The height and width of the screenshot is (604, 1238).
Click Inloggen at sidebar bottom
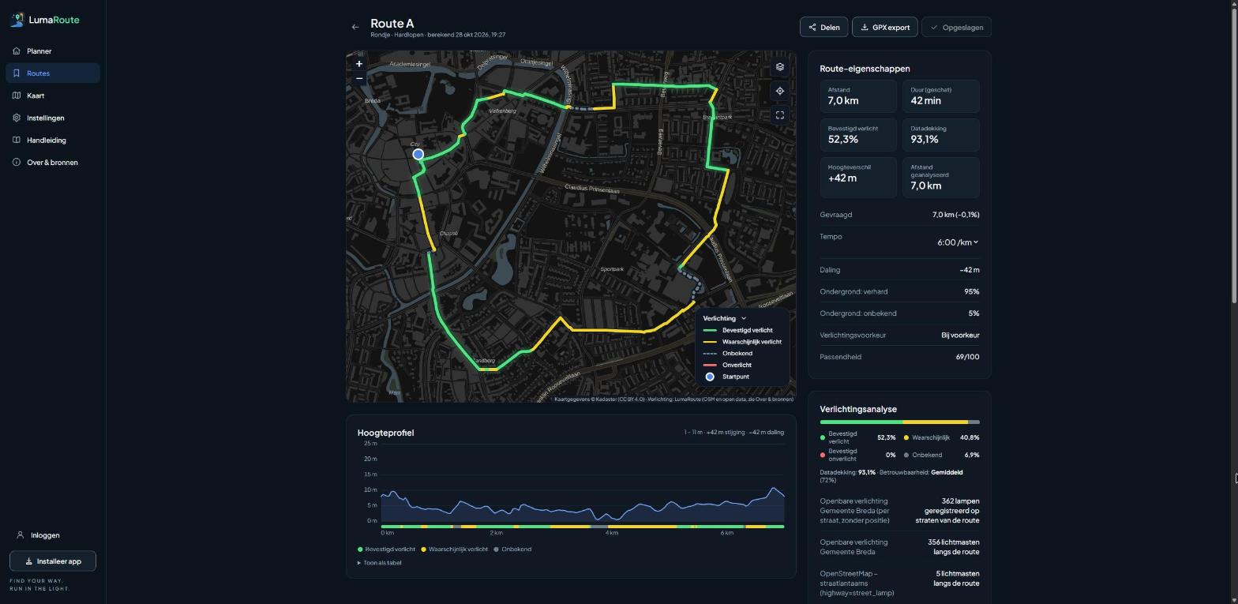(52, 535)
